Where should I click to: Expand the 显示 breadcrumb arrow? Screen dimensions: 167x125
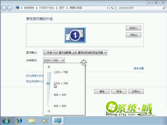67,8
